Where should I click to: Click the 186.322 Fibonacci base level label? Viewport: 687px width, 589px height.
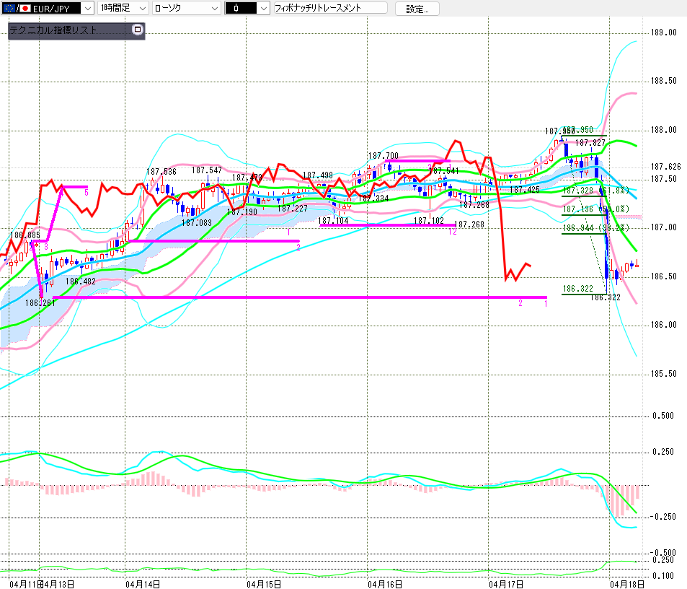point(578,289)
